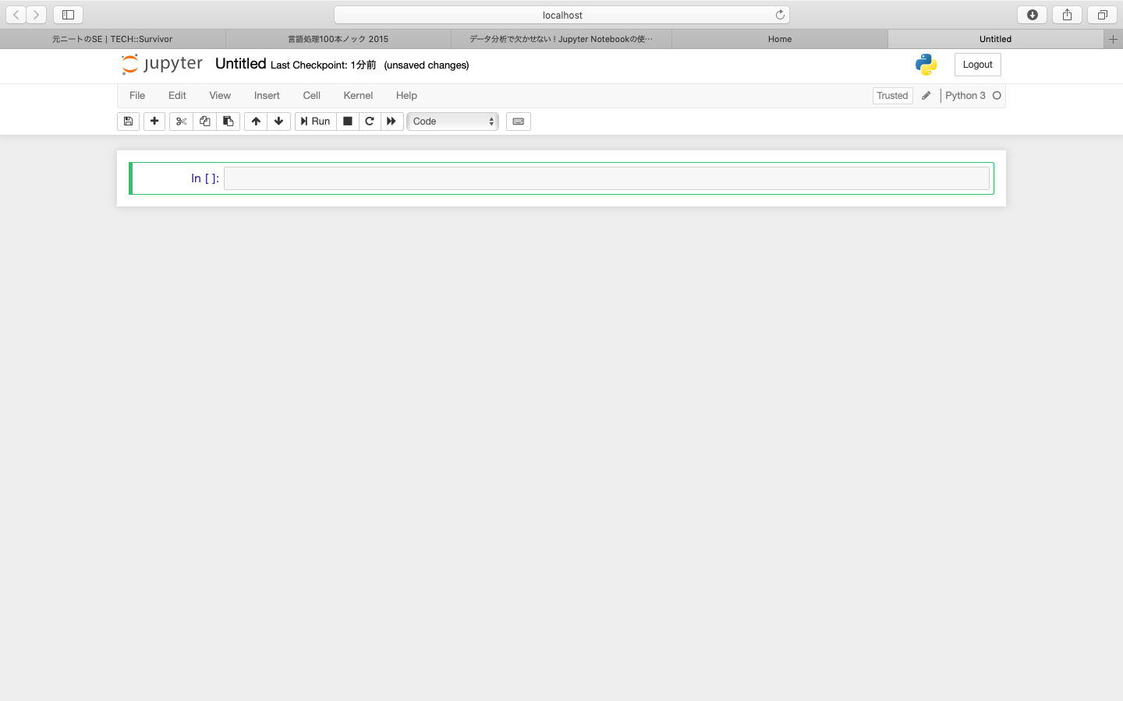The height and width of the screenshot is (701, 1123).
Task: Toggle Safari sidebar button
Action: [x=68, y=15]
